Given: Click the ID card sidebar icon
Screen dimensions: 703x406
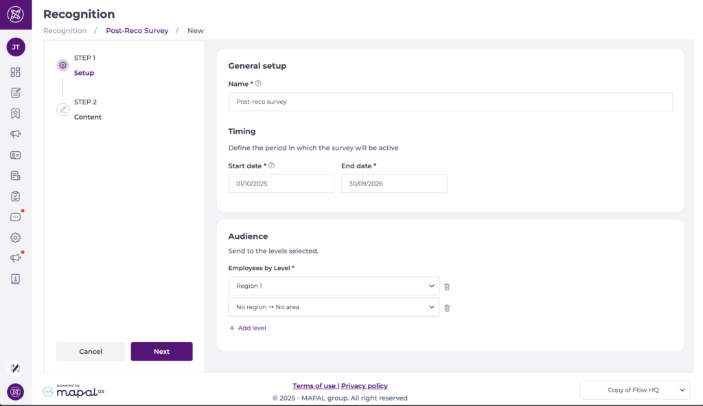Looking at the screenshot, I should click(15, 155).
